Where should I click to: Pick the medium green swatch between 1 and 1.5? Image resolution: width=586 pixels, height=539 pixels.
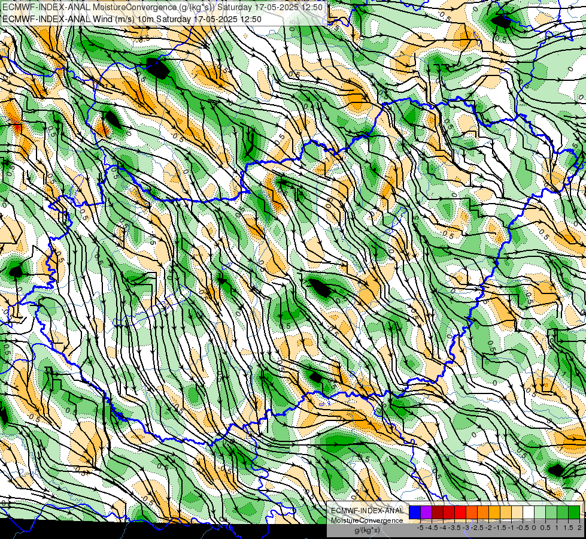click(x=563, y=513)
